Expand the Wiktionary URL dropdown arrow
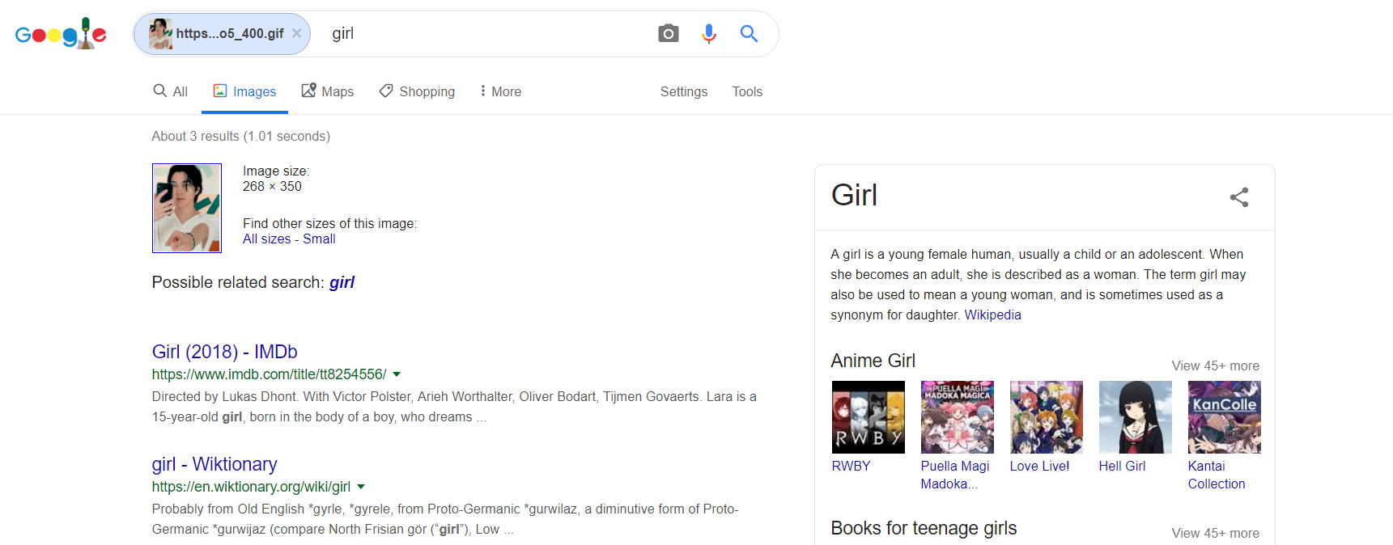Screen dimensions: 1393x545 pyautogui.click(x=361, y=487)
